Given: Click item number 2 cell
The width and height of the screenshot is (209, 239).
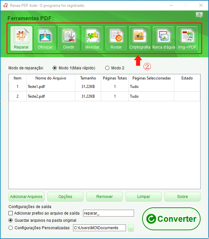Looking at the screenshot, I should [x=18, y=96].
